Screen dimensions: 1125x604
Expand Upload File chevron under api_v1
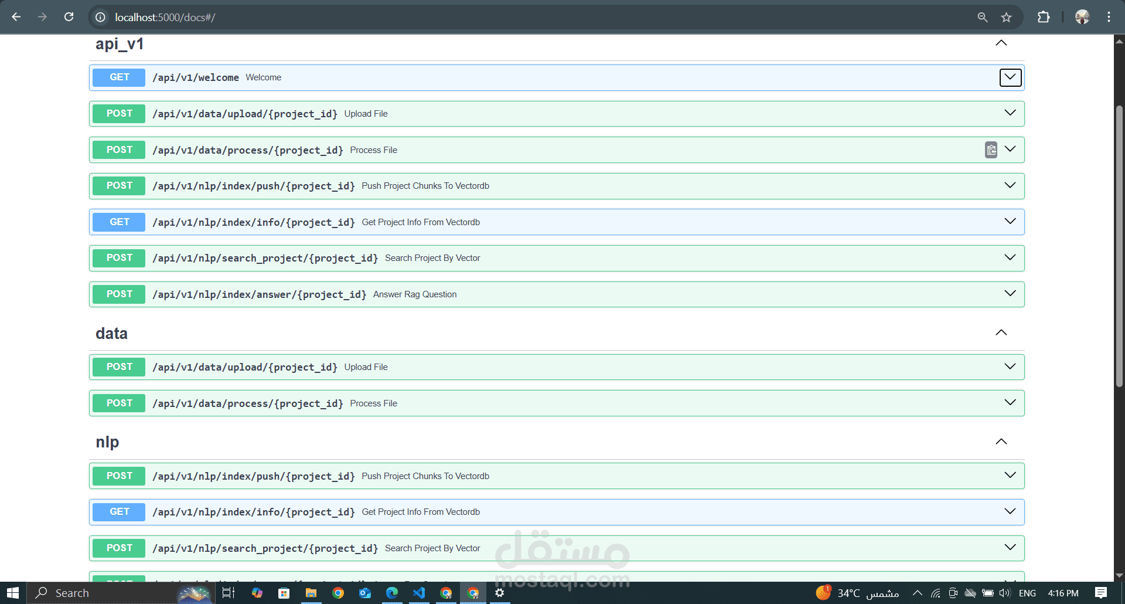[1010, 113]
